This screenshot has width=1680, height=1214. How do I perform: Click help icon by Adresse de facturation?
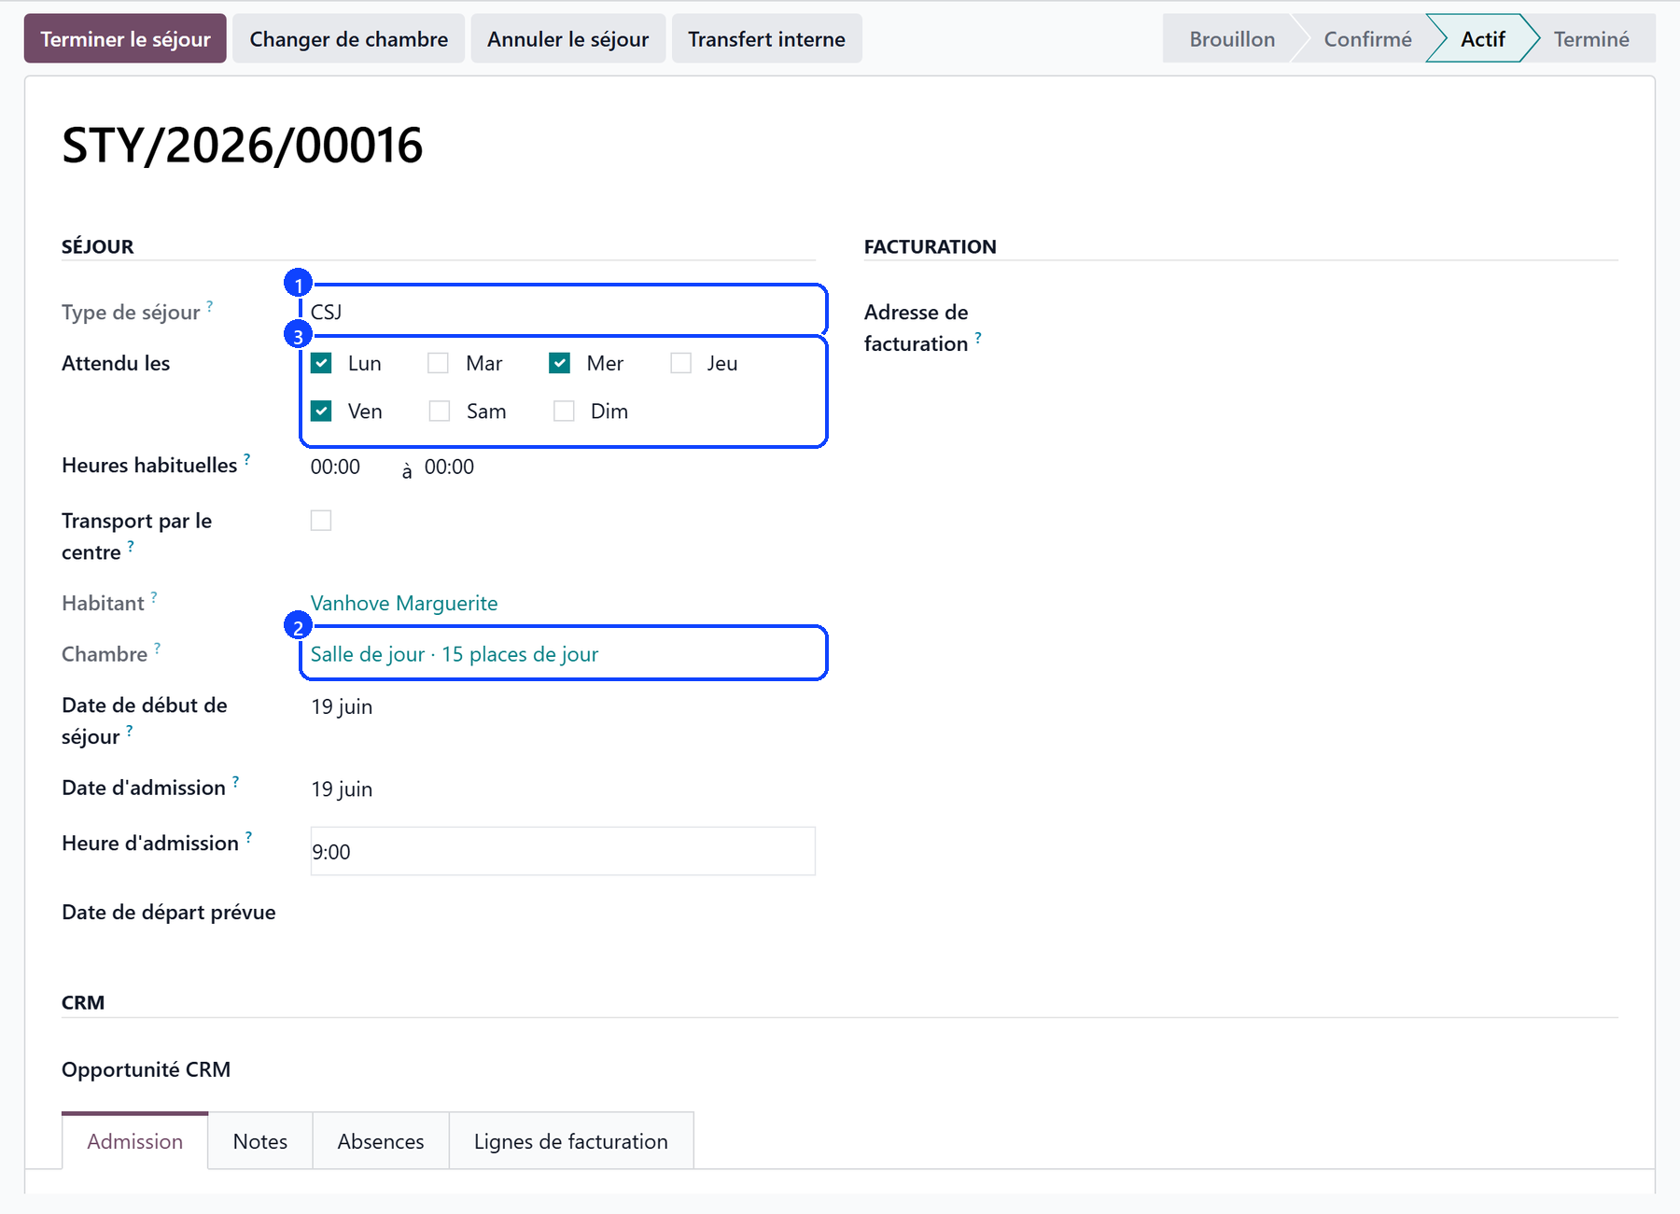[x=978, y=337]
